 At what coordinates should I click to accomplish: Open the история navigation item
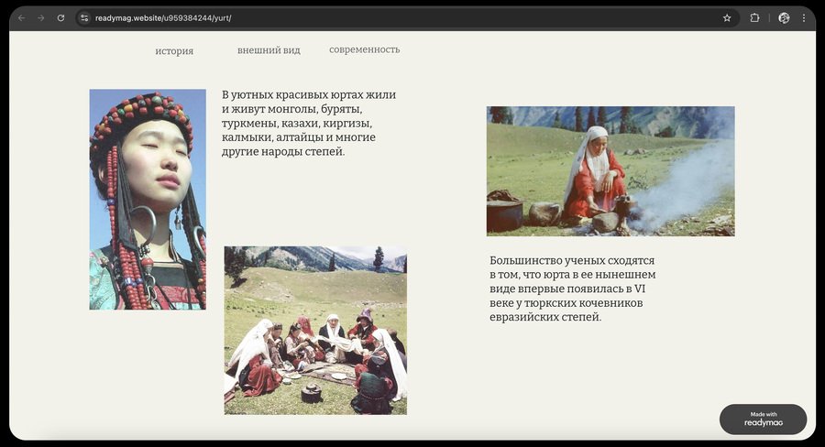click(174, 51)
